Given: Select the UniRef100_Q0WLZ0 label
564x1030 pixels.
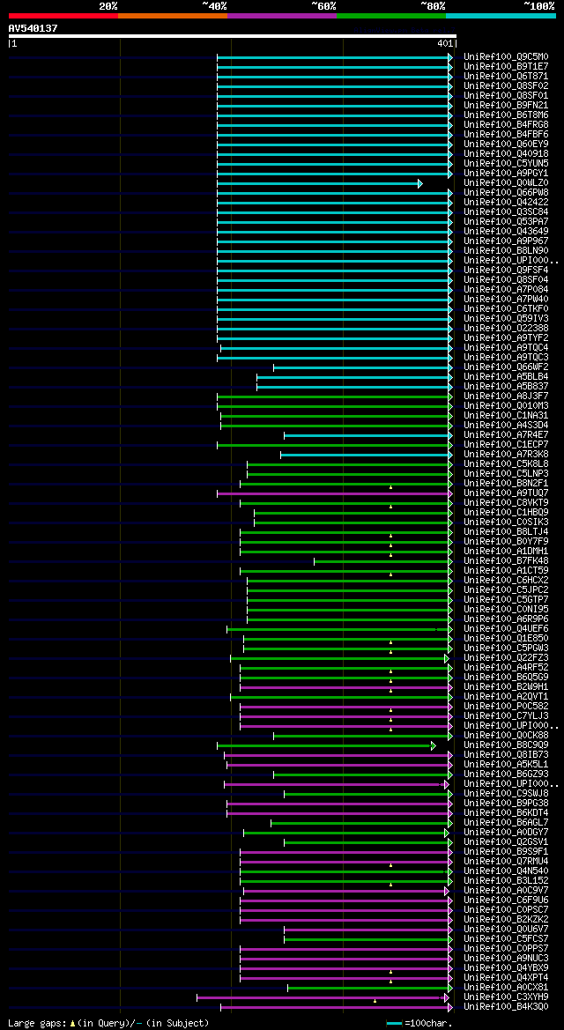Looking at the screenshot, I should pos(506,183).
